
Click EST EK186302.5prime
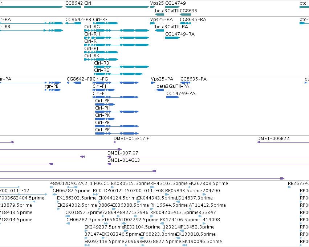click(58, 202)
